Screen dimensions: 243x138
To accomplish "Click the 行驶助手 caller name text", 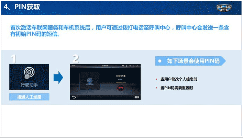I will 121,76.
